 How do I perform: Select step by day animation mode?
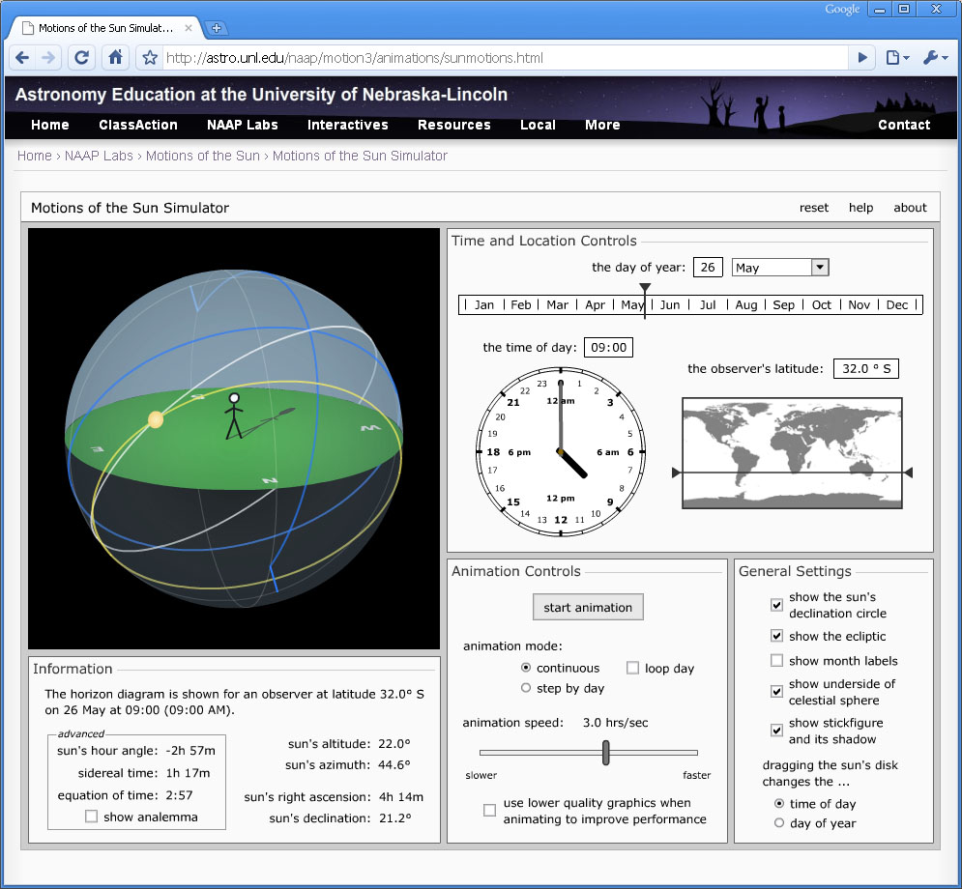pyautogui.click(x=526, y=688)
